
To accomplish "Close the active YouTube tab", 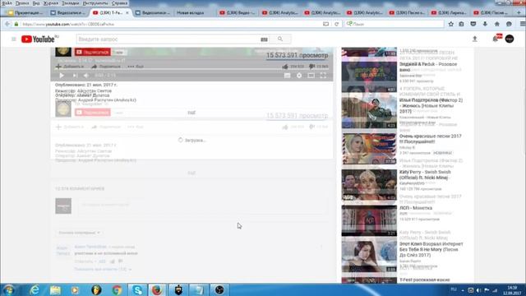I will click(127, 13).
